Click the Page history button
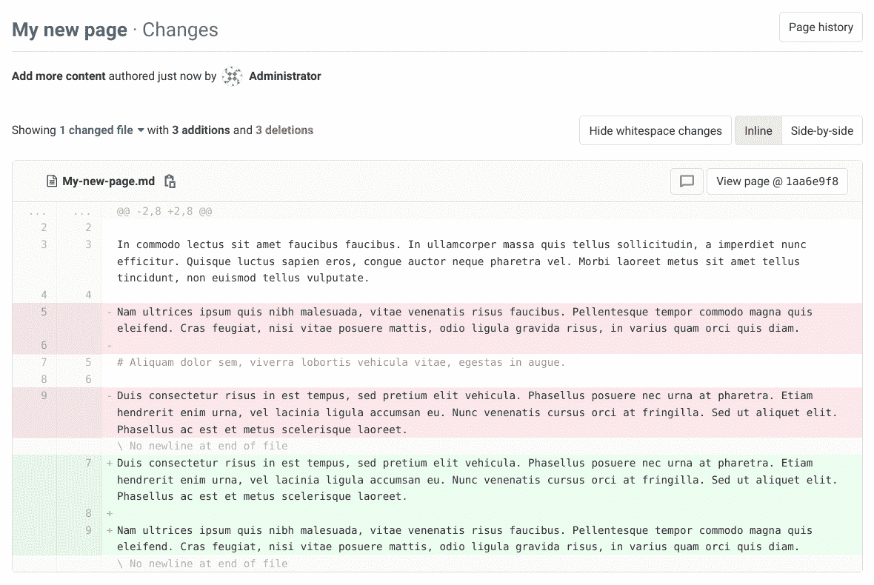Image resolution: width=874 pixels, height=585 pixels. point(821,27)
